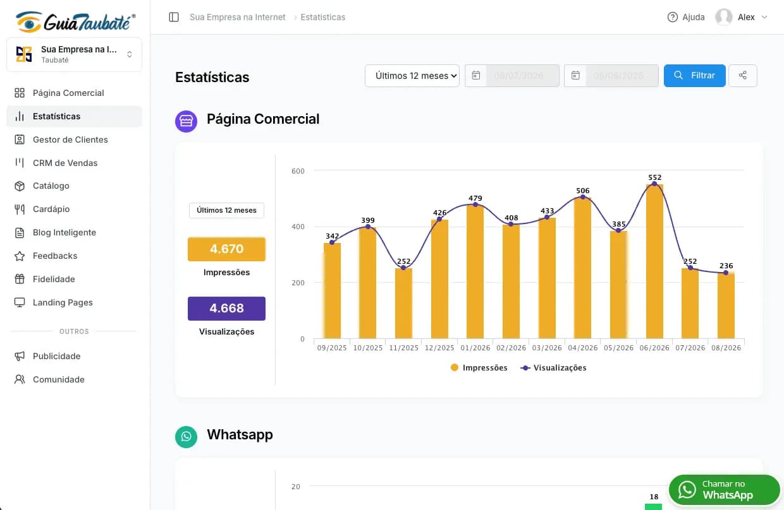Screen dimensions: 784x510
Task: Toggle the sidebar panel icon
Action: pos(174,17)
